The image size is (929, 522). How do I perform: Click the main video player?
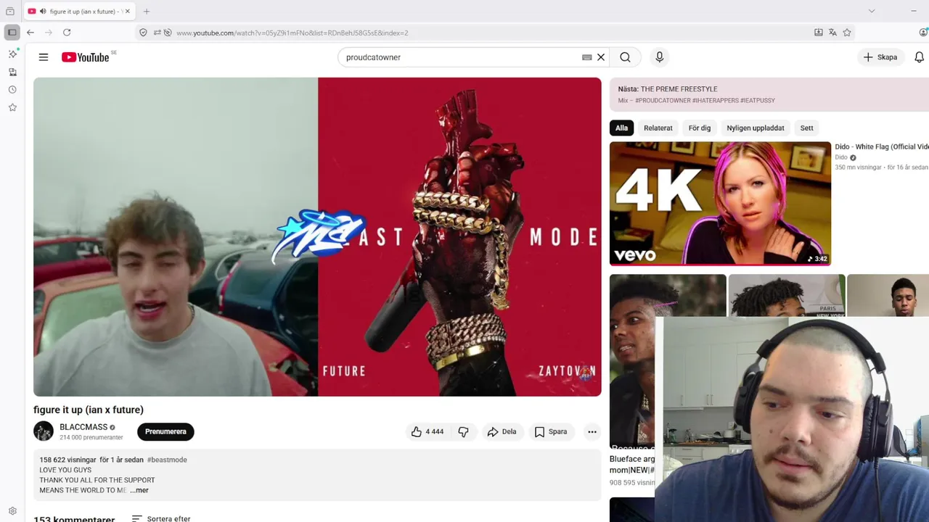pyautogui.click(x=317, y=236)
